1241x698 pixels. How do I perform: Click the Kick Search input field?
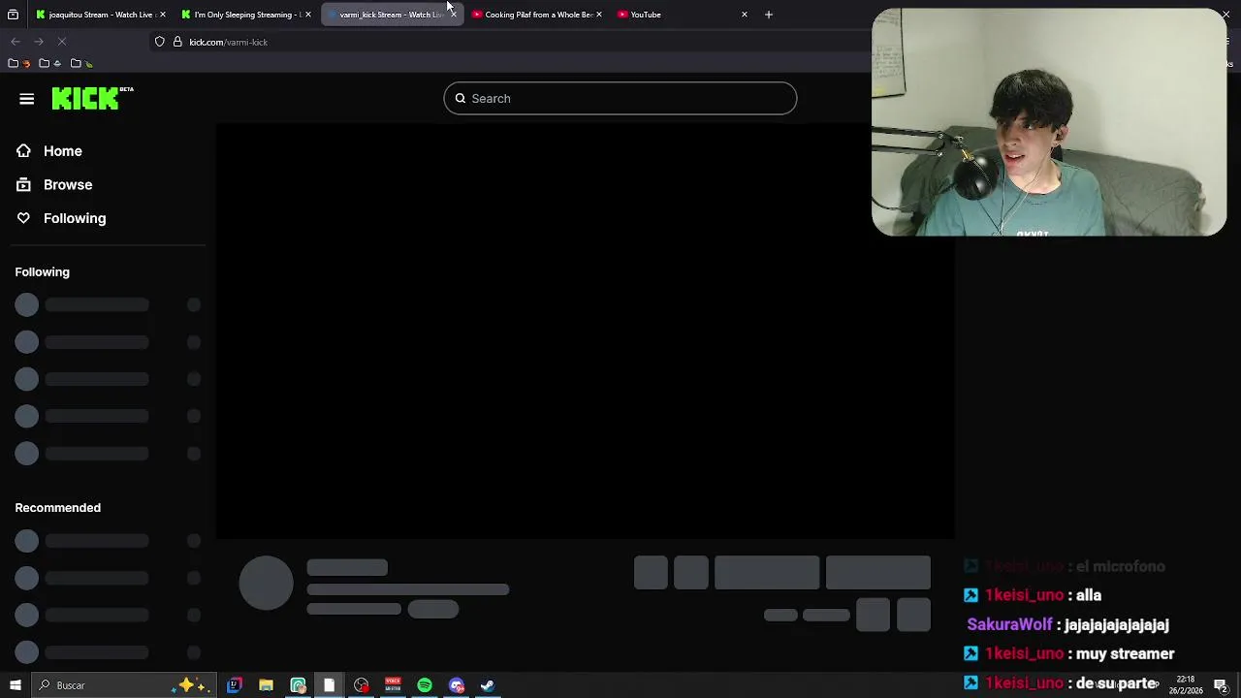click(620, 98)
